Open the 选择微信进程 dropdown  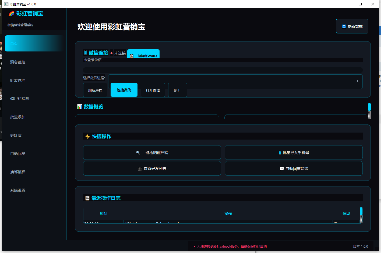tap(235, 81)
